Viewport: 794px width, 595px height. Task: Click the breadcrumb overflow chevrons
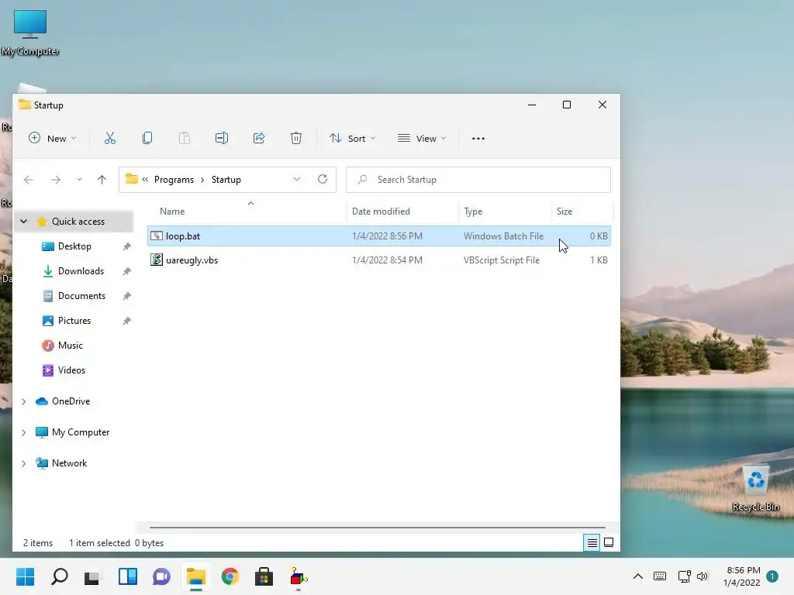pos(145,180)
